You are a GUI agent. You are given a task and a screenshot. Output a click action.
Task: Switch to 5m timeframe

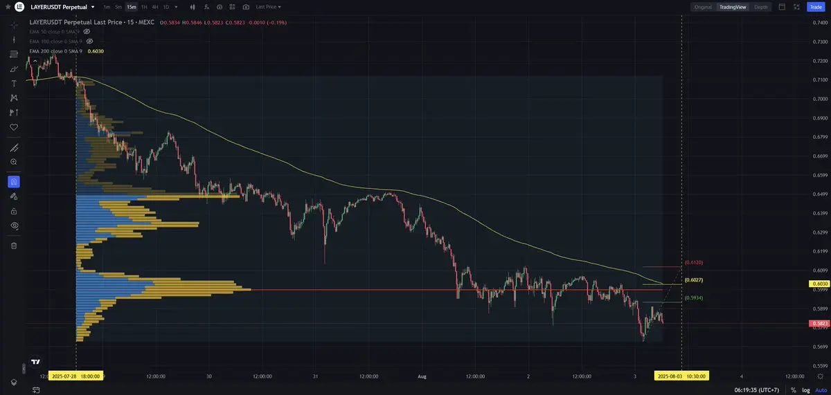pos(118,7)
